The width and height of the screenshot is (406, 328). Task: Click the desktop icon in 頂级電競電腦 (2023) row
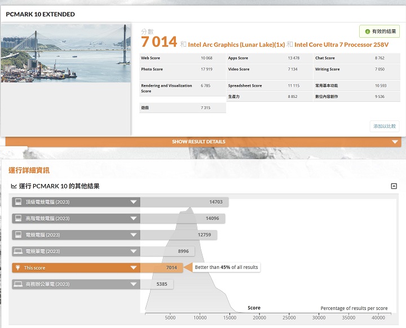point(19,202)
